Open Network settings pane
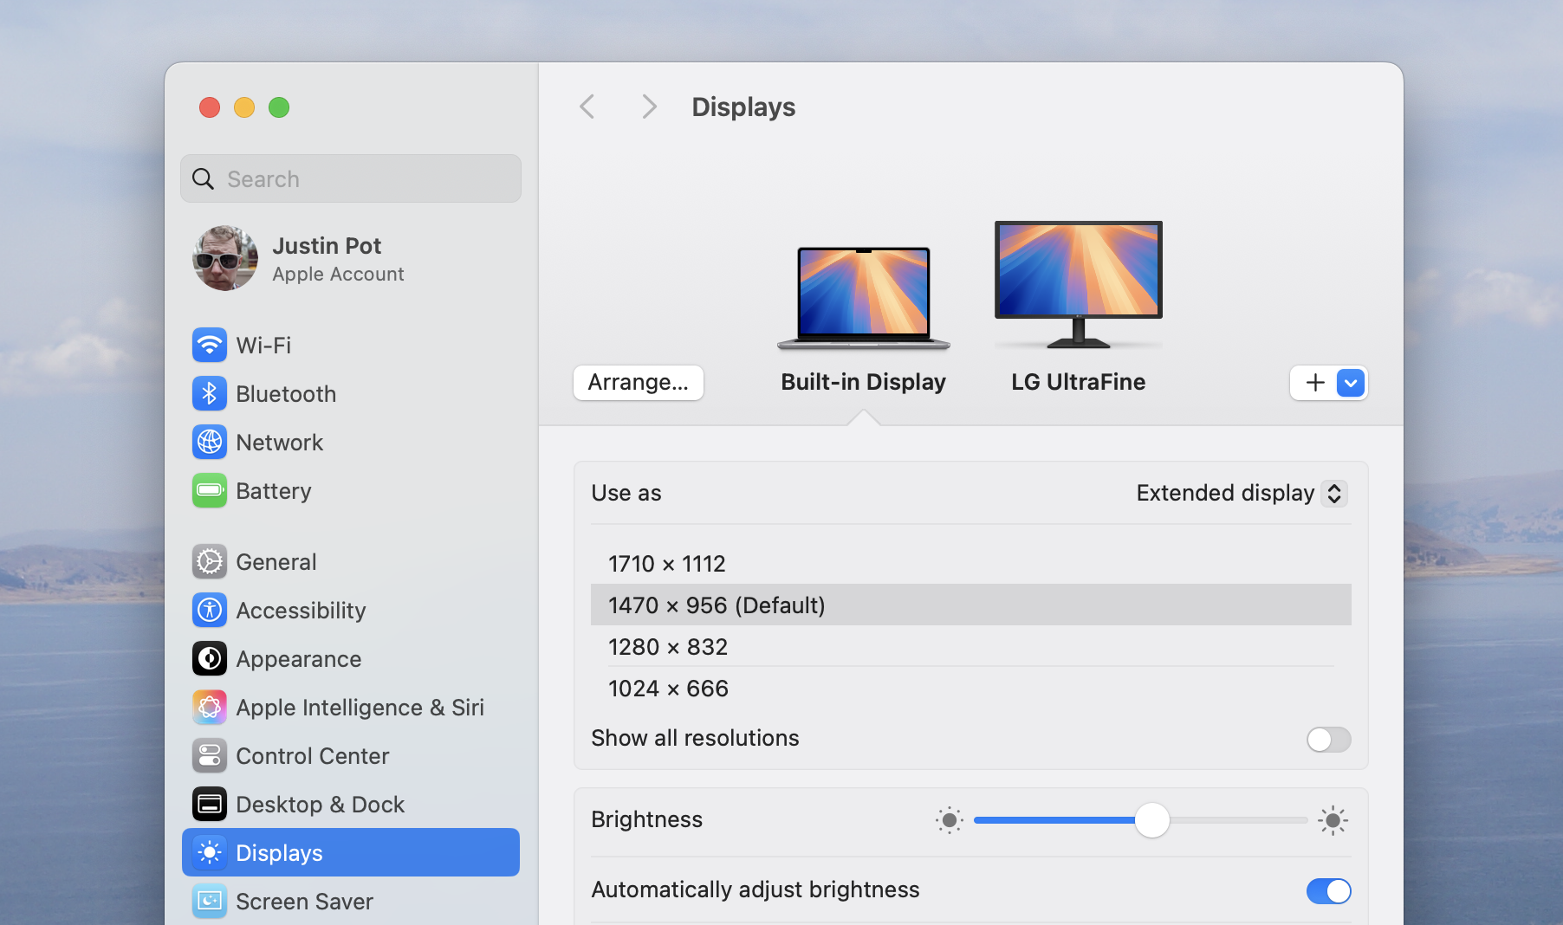The height and width of the screenshot is (925, 1563). click(x=351, y=442)
